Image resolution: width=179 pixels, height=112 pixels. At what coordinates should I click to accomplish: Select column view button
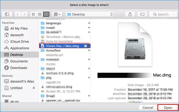46,14
